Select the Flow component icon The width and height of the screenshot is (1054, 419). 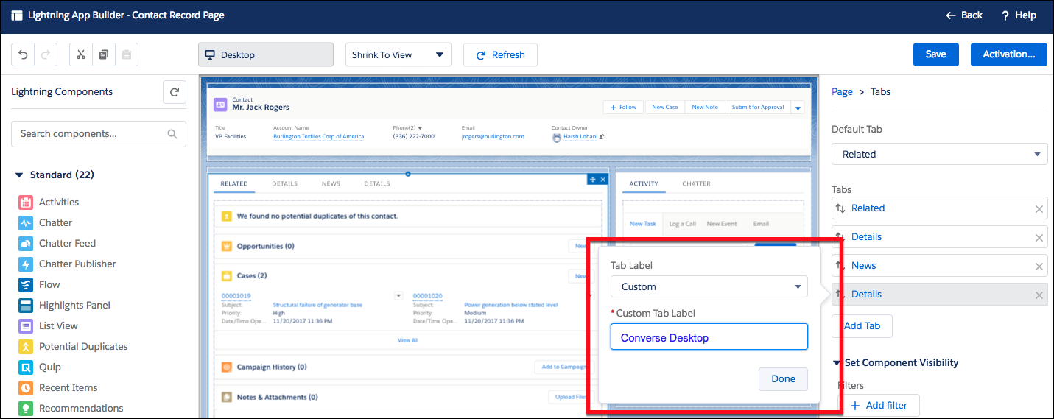[26, 284]
